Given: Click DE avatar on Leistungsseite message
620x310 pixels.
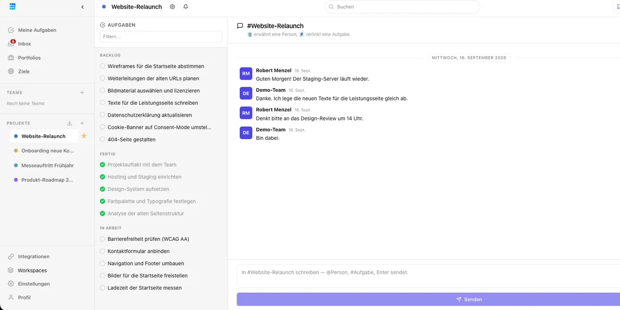Looking at the screenshot, I should pyautogui.click(x=246, y=93).
